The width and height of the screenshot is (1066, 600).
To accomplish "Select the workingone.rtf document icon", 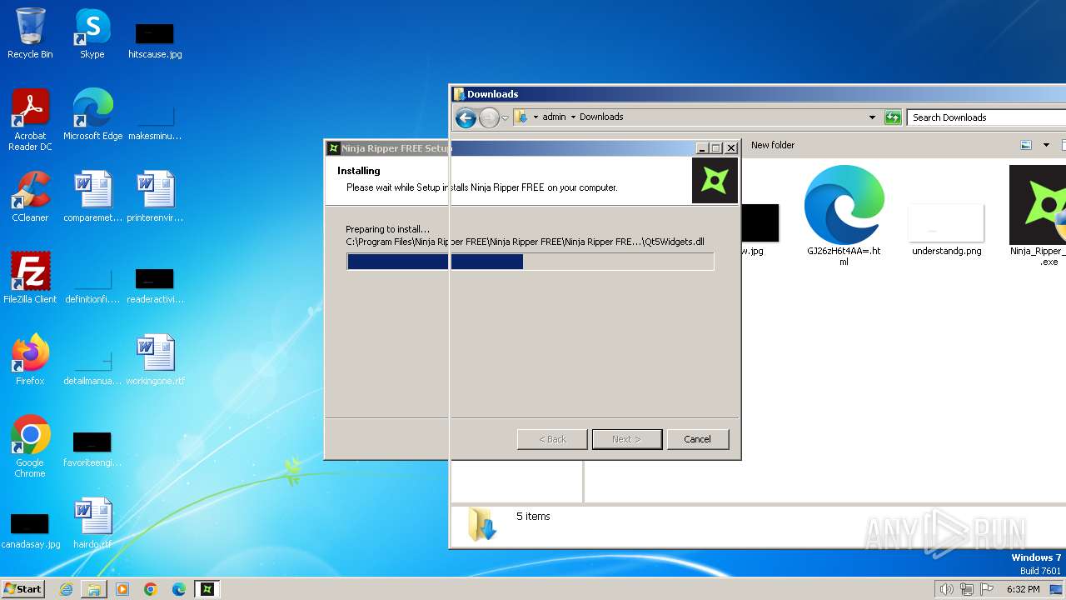I will click(x=155, y=360).
